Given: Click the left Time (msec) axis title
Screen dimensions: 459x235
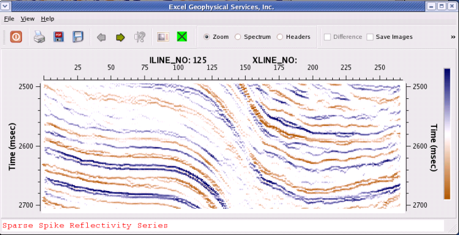Looking at the screenshot, I should pyautogui.click(x=12, y=146).
